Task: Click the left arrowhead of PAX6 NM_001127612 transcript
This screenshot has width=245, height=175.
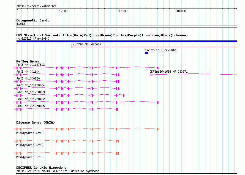Action: 15,68
